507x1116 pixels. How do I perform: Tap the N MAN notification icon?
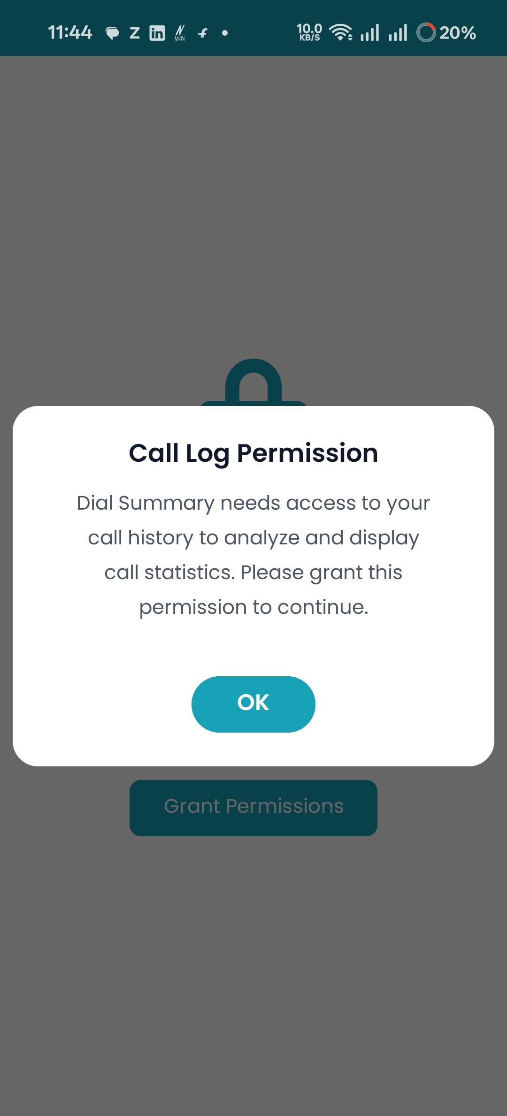[180, 33]
